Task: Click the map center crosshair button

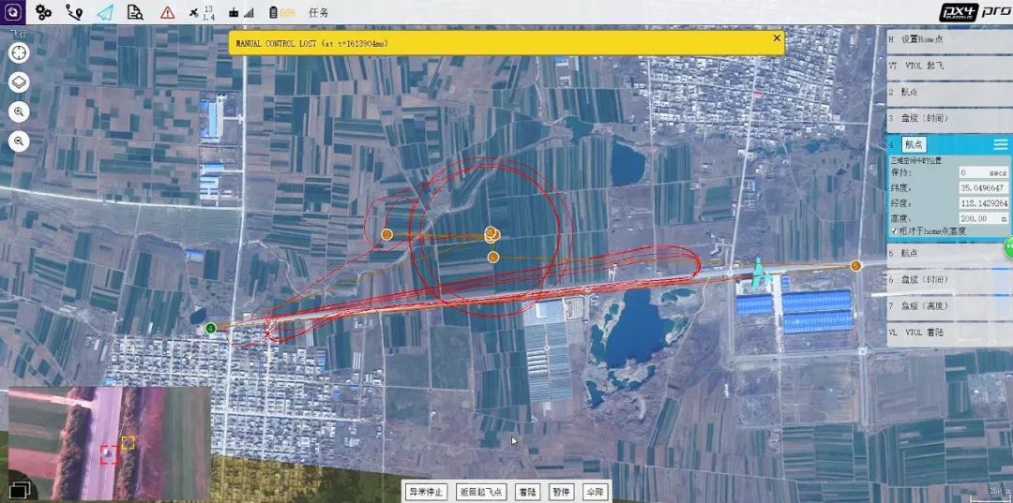Action: click(19, 53)
